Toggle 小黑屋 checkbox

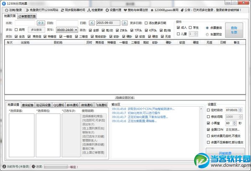click(208, 123)
